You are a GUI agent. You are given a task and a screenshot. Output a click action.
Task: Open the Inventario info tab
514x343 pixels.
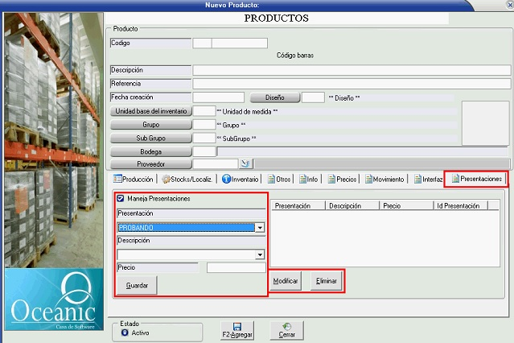tap(227, 180)
